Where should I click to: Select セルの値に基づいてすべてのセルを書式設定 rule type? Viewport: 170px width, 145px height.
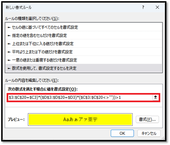45,27
